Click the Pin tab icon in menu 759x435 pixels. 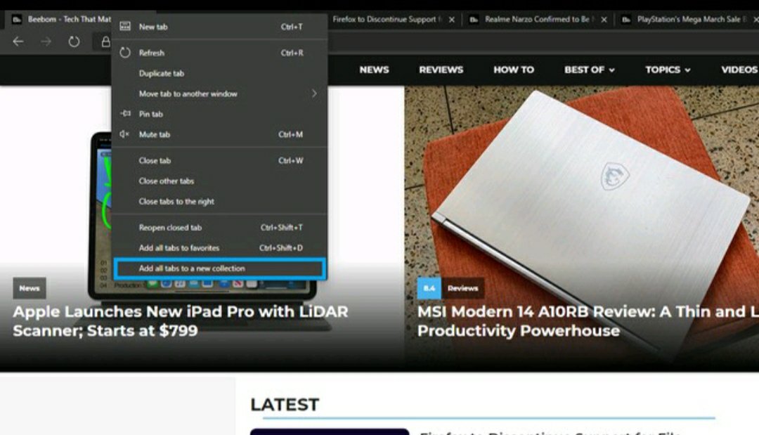point(125,114)
